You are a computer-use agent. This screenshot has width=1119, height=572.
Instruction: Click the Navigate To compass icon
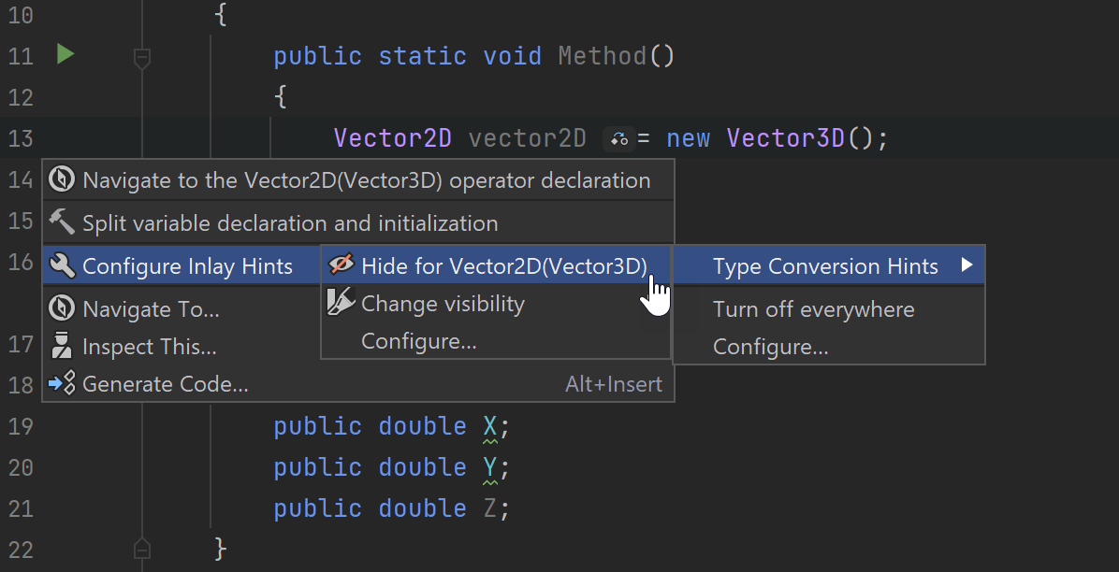(62, 308)
